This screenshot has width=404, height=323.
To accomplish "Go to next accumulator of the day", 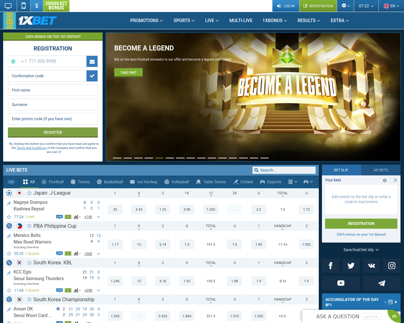I will point(396,302).
